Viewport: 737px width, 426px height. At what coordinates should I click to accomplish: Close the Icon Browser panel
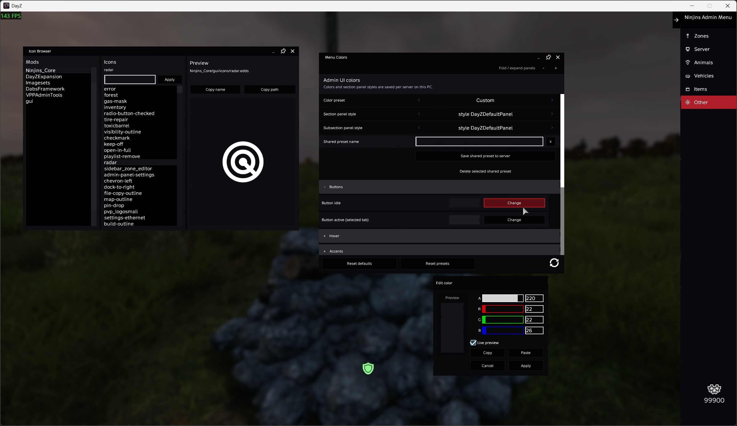[x=292, y=51]
